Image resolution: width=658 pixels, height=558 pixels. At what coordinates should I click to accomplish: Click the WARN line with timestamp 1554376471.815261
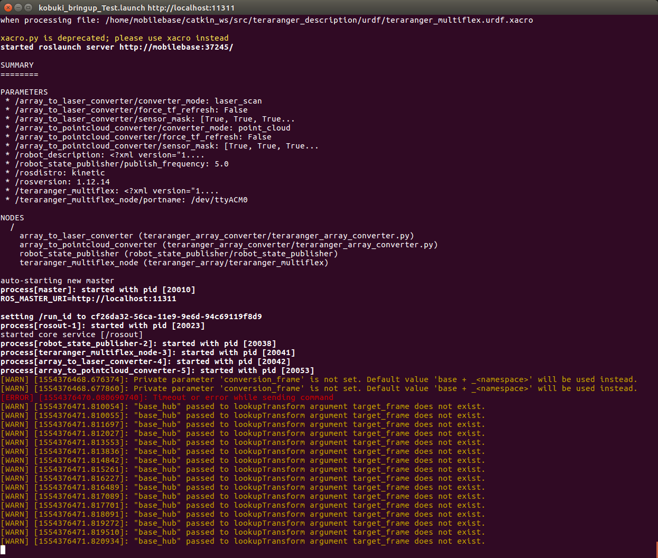(x=243, y=469)
